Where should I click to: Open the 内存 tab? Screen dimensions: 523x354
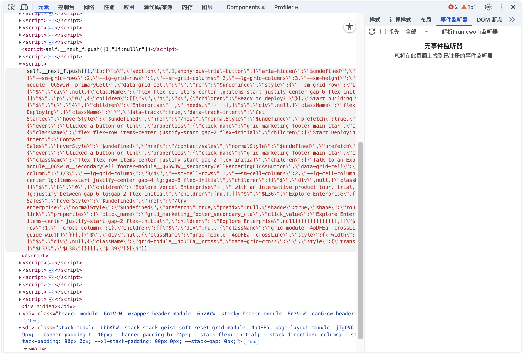click(x=187, y=7)
